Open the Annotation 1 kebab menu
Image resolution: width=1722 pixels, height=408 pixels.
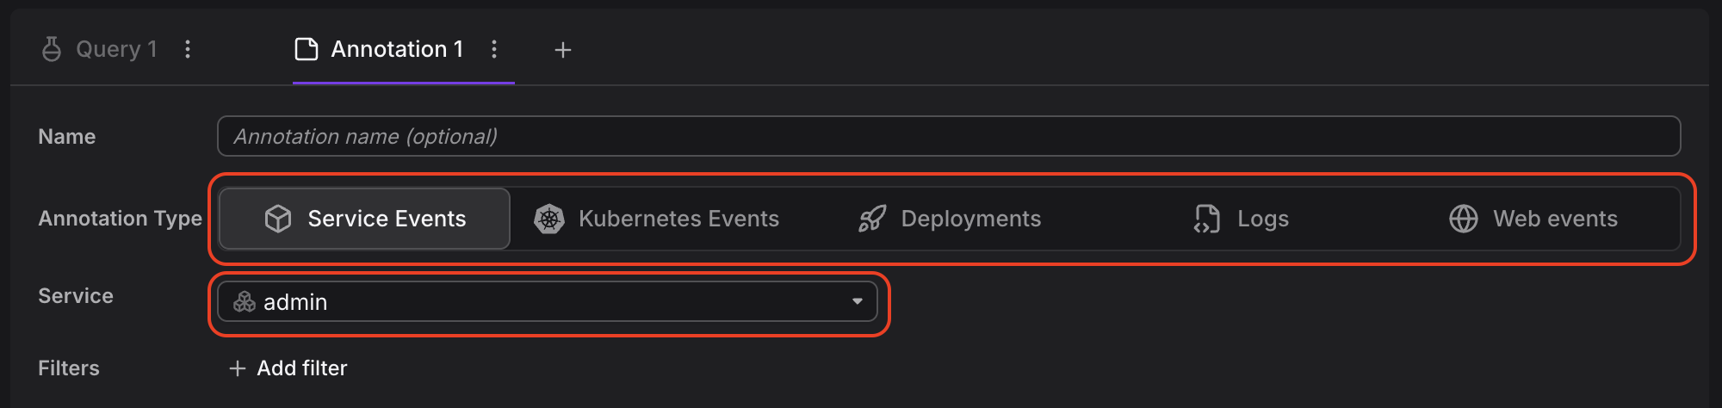[x=494, y=49]
